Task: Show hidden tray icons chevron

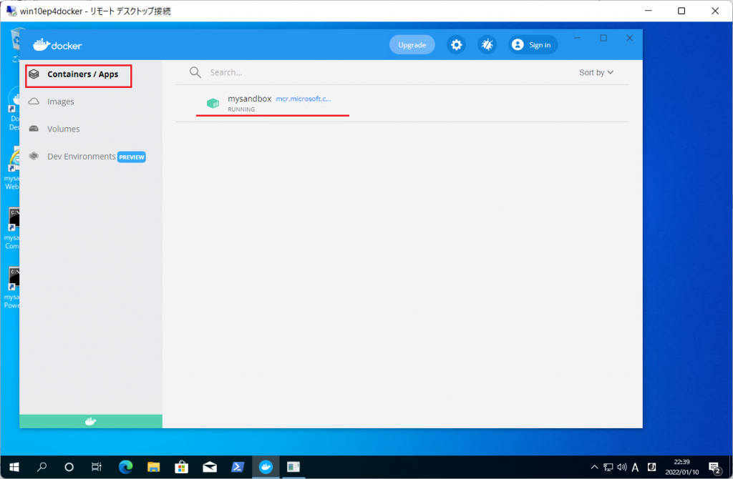Action: [594, 467]
